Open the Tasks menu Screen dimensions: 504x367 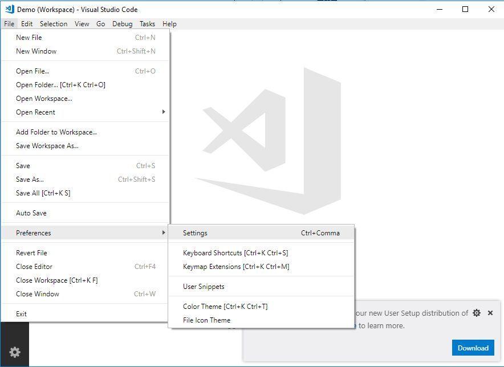[147, 24]
